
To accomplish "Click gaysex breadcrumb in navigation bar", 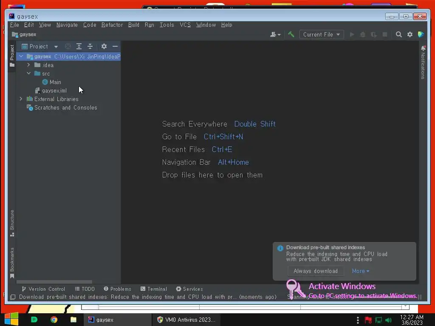I will point(24,34).
